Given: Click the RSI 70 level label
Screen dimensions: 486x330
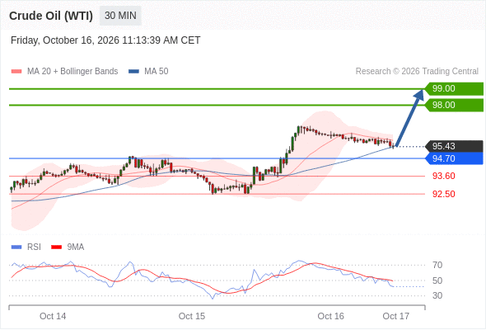Looking at the screenshot, I should coord(437,265).
